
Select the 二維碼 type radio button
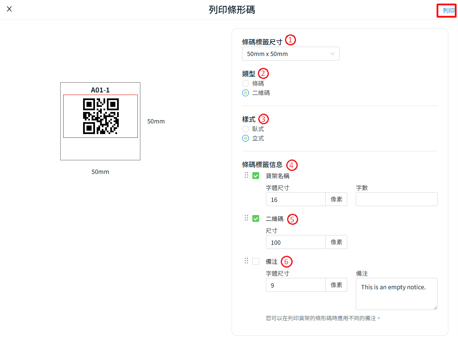[x=246, y=93]
